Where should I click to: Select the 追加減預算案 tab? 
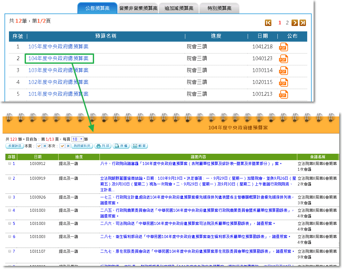tap(179, 8)
